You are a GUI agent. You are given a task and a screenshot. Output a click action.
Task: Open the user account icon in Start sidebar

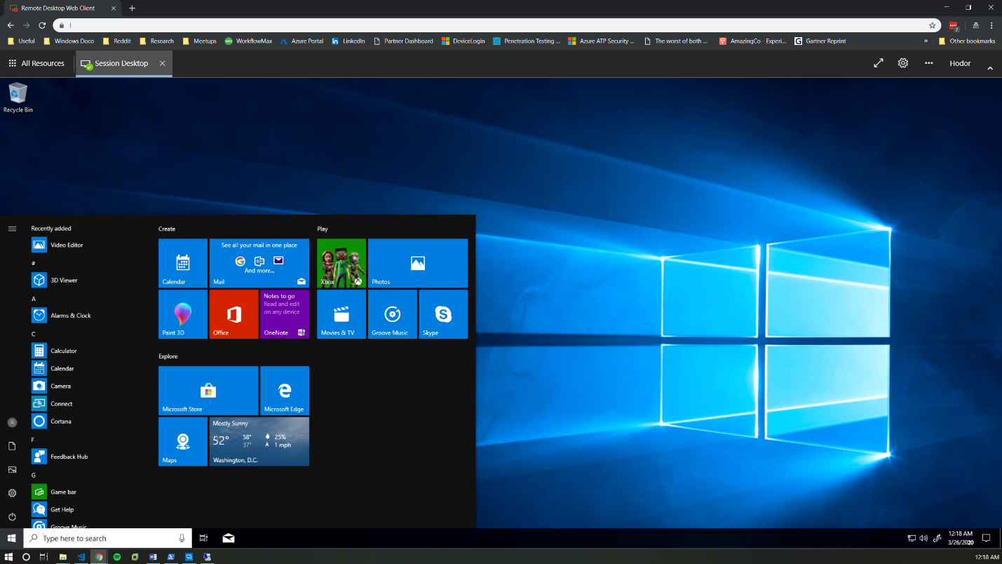[x=12, y=422]
